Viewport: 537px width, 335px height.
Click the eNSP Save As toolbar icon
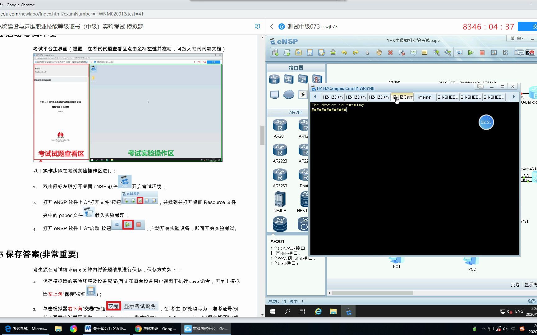coord(321,52)
